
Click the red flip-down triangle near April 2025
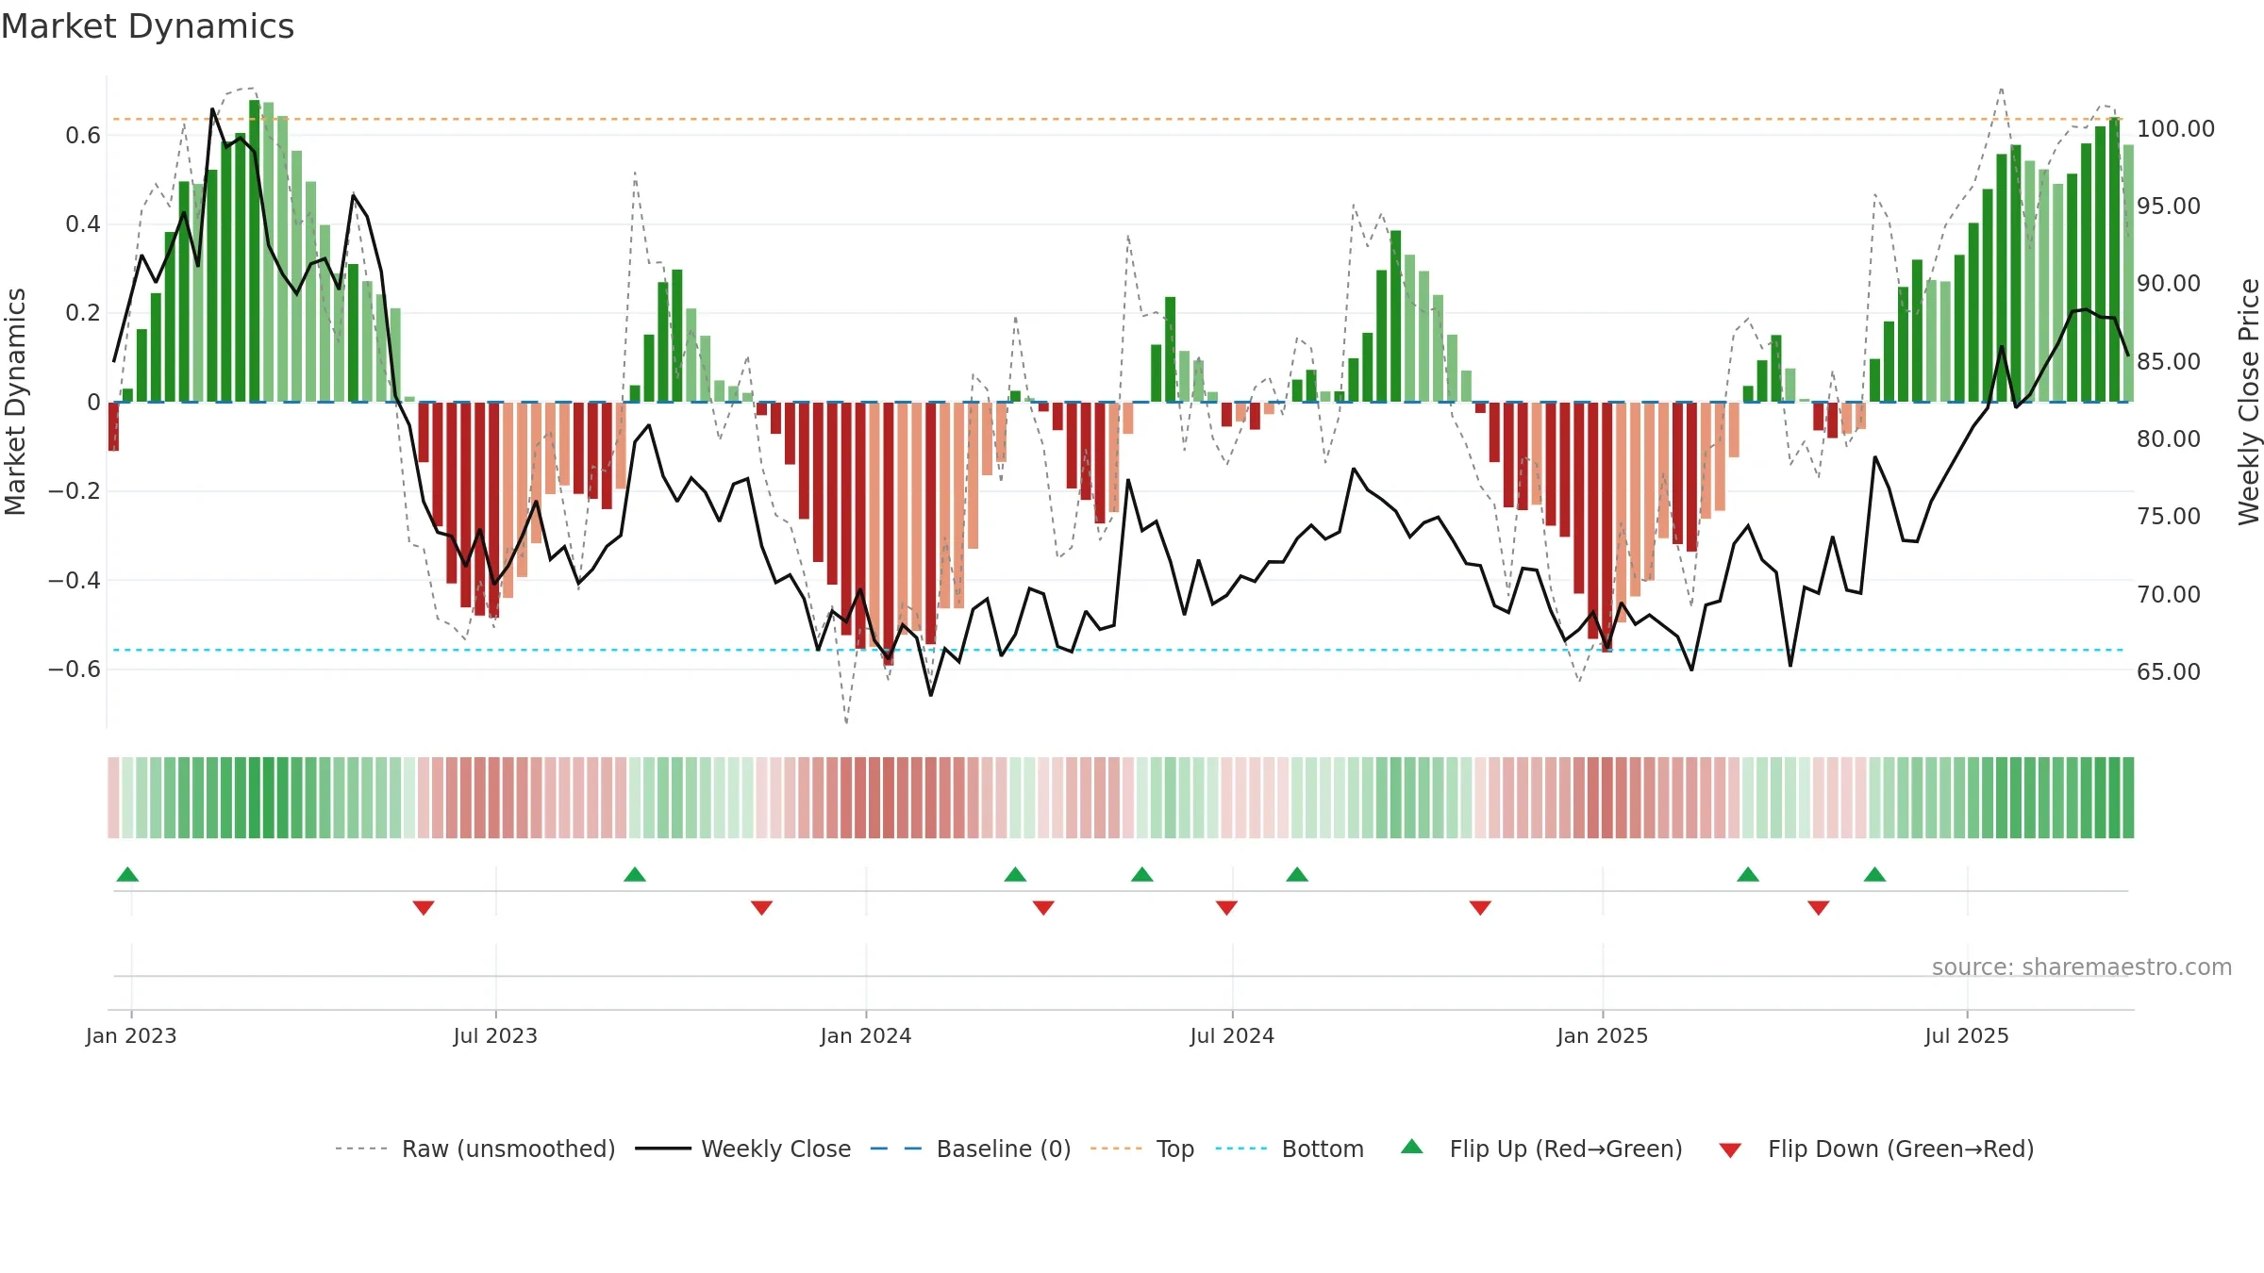click(1819, 907)
